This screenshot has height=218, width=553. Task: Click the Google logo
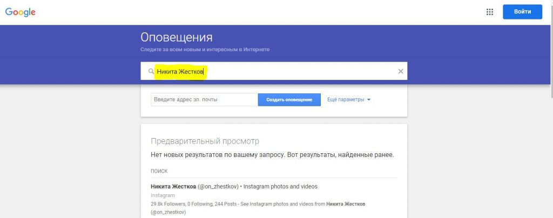20,12
